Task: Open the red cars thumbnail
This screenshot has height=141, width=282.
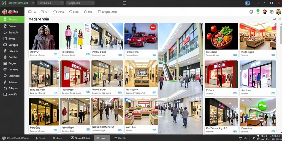Action: [141, 36]
